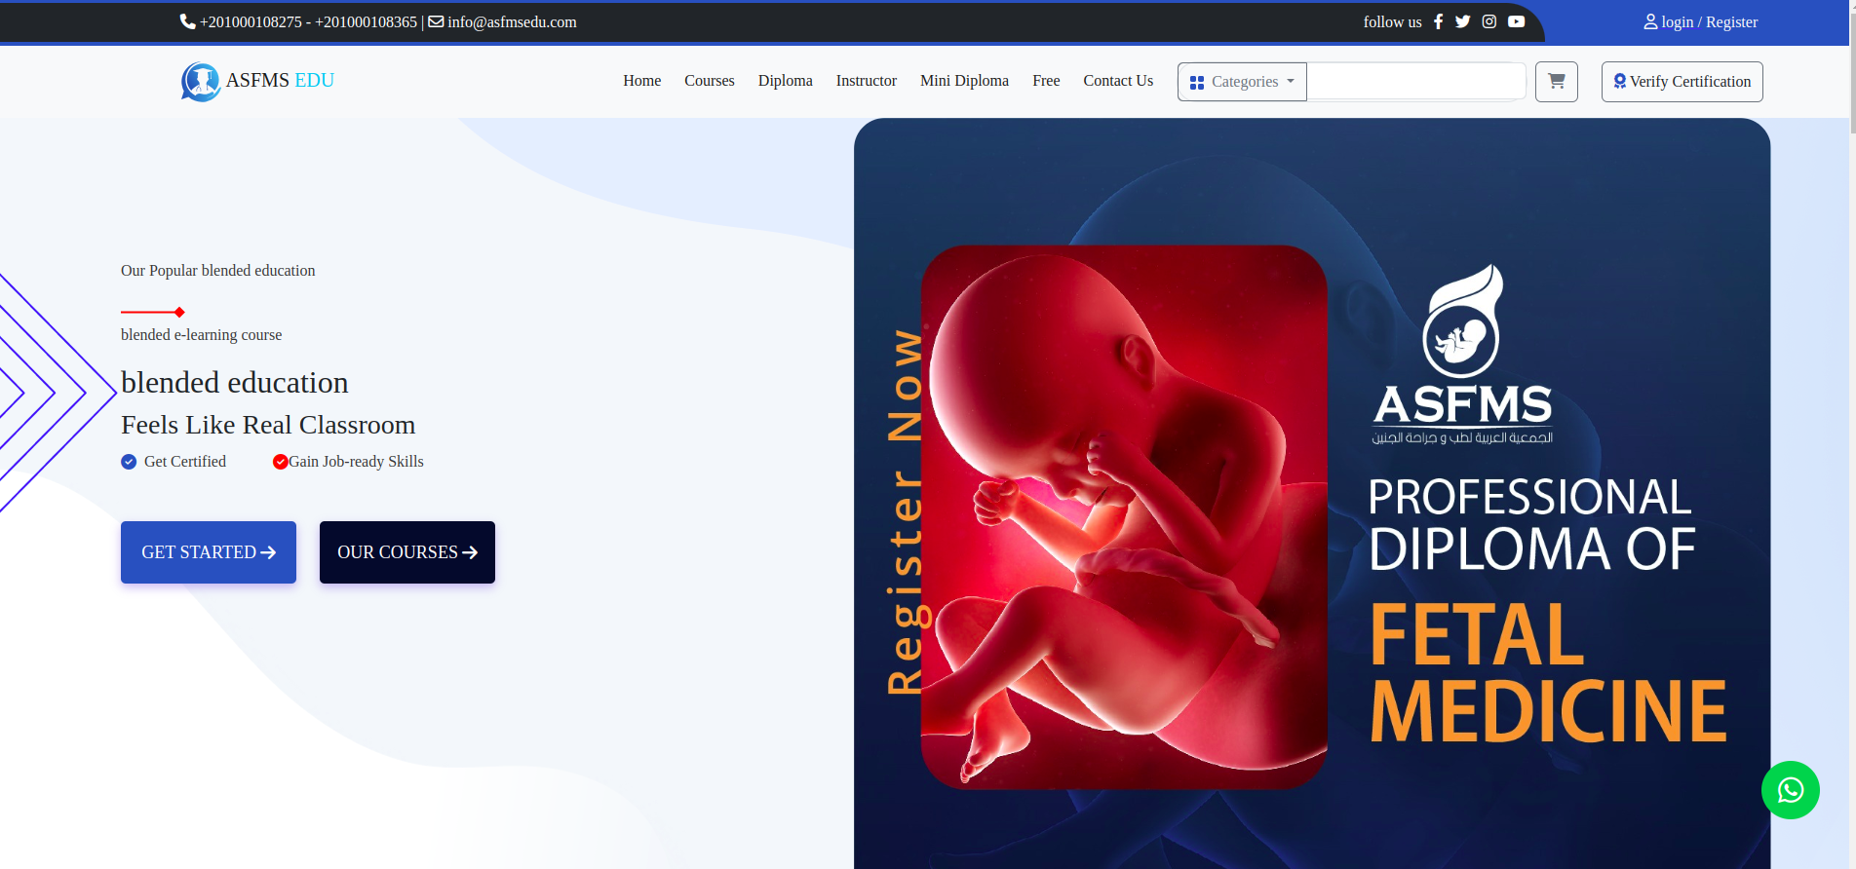The image size is (1856, 869).
Task: Open the Instagram profile icon
Action: [1489, 21]
